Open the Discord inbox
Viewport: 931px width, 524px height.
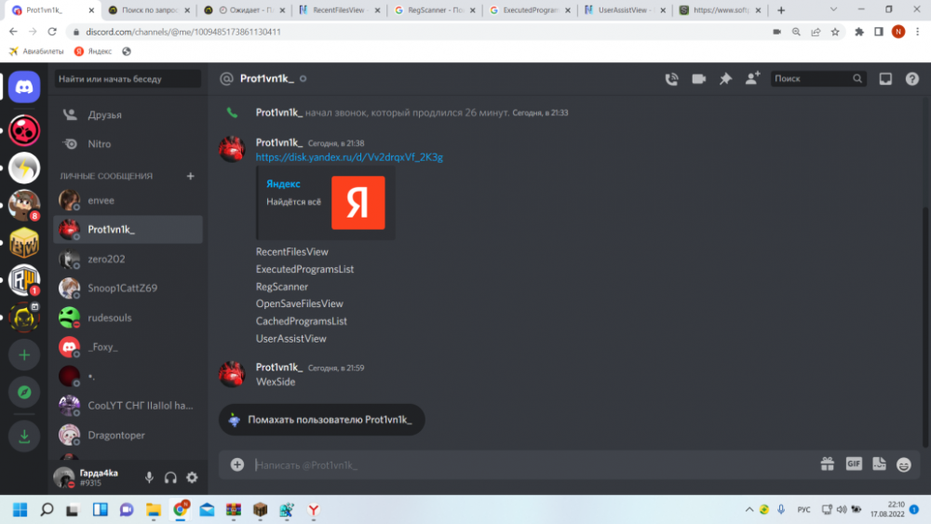click(885, 79)
